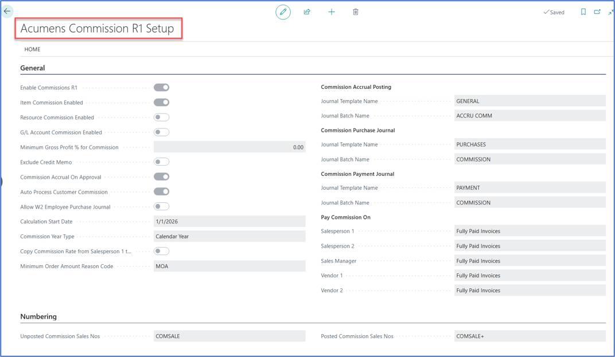
Task: Click Acumens Commission R1 Setup title
Action: (x=97, y=28)
